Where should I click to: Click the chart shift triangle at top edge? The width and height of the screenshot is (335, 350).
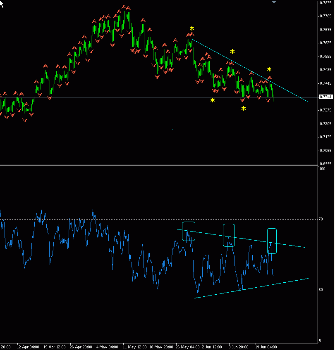click(x=273, y=2)
